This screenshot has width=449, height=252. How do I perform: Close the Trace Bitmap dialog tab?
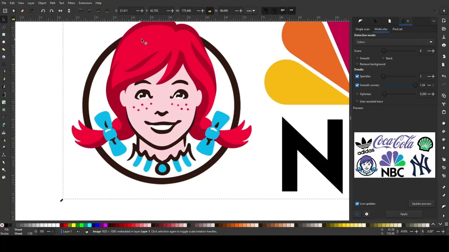pyautogui.click(x=408, y=21)
